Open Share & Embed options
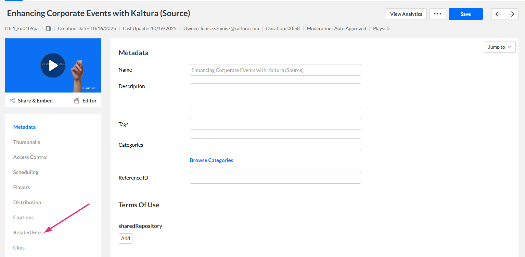This screenshot has height=257, width=525. [x=31, y=100]
